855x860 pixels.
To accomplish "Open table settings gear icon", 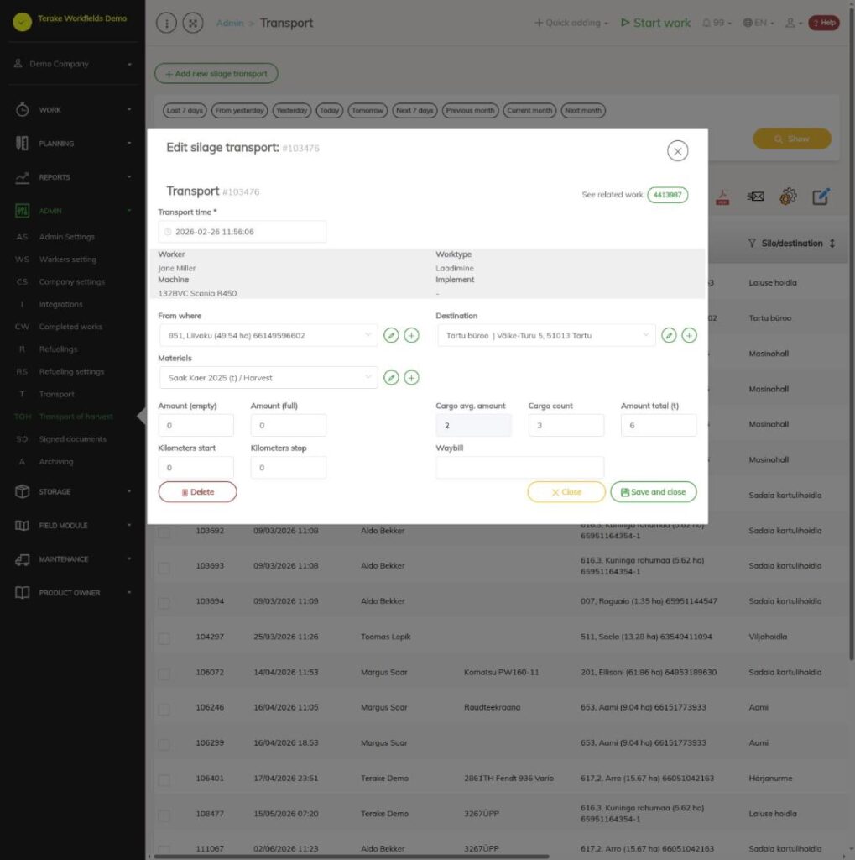I will click(x=788, y=197).
